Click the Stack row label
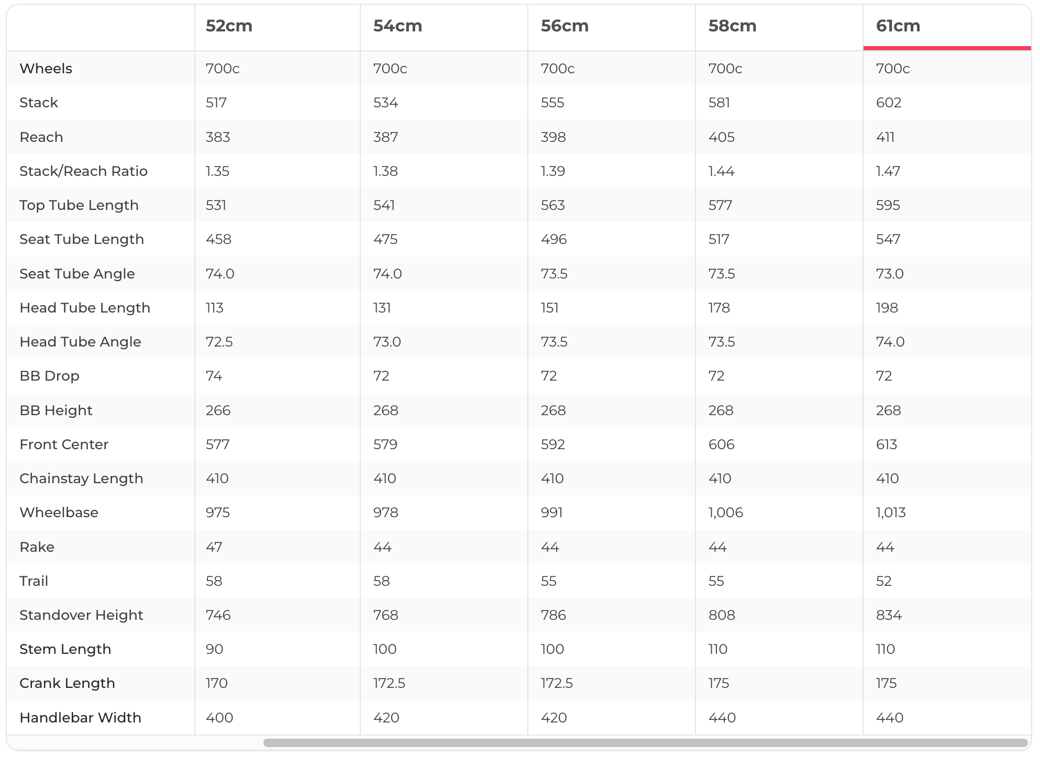The height and width of the screenshot is (757, 1040). tap(39, 103)
